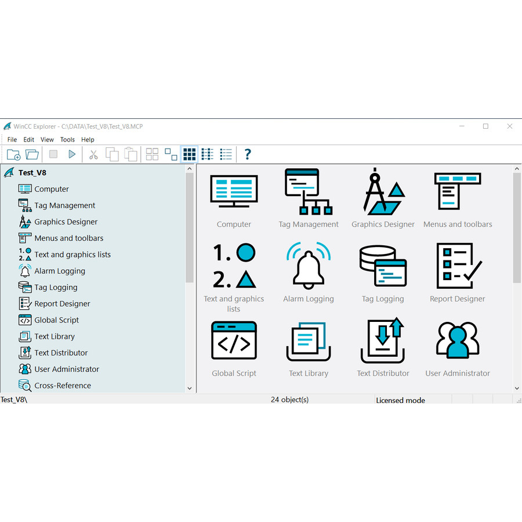Select Report Designer in the project tree
Viewport: 522px width, 522px height.
pos(62,303)
